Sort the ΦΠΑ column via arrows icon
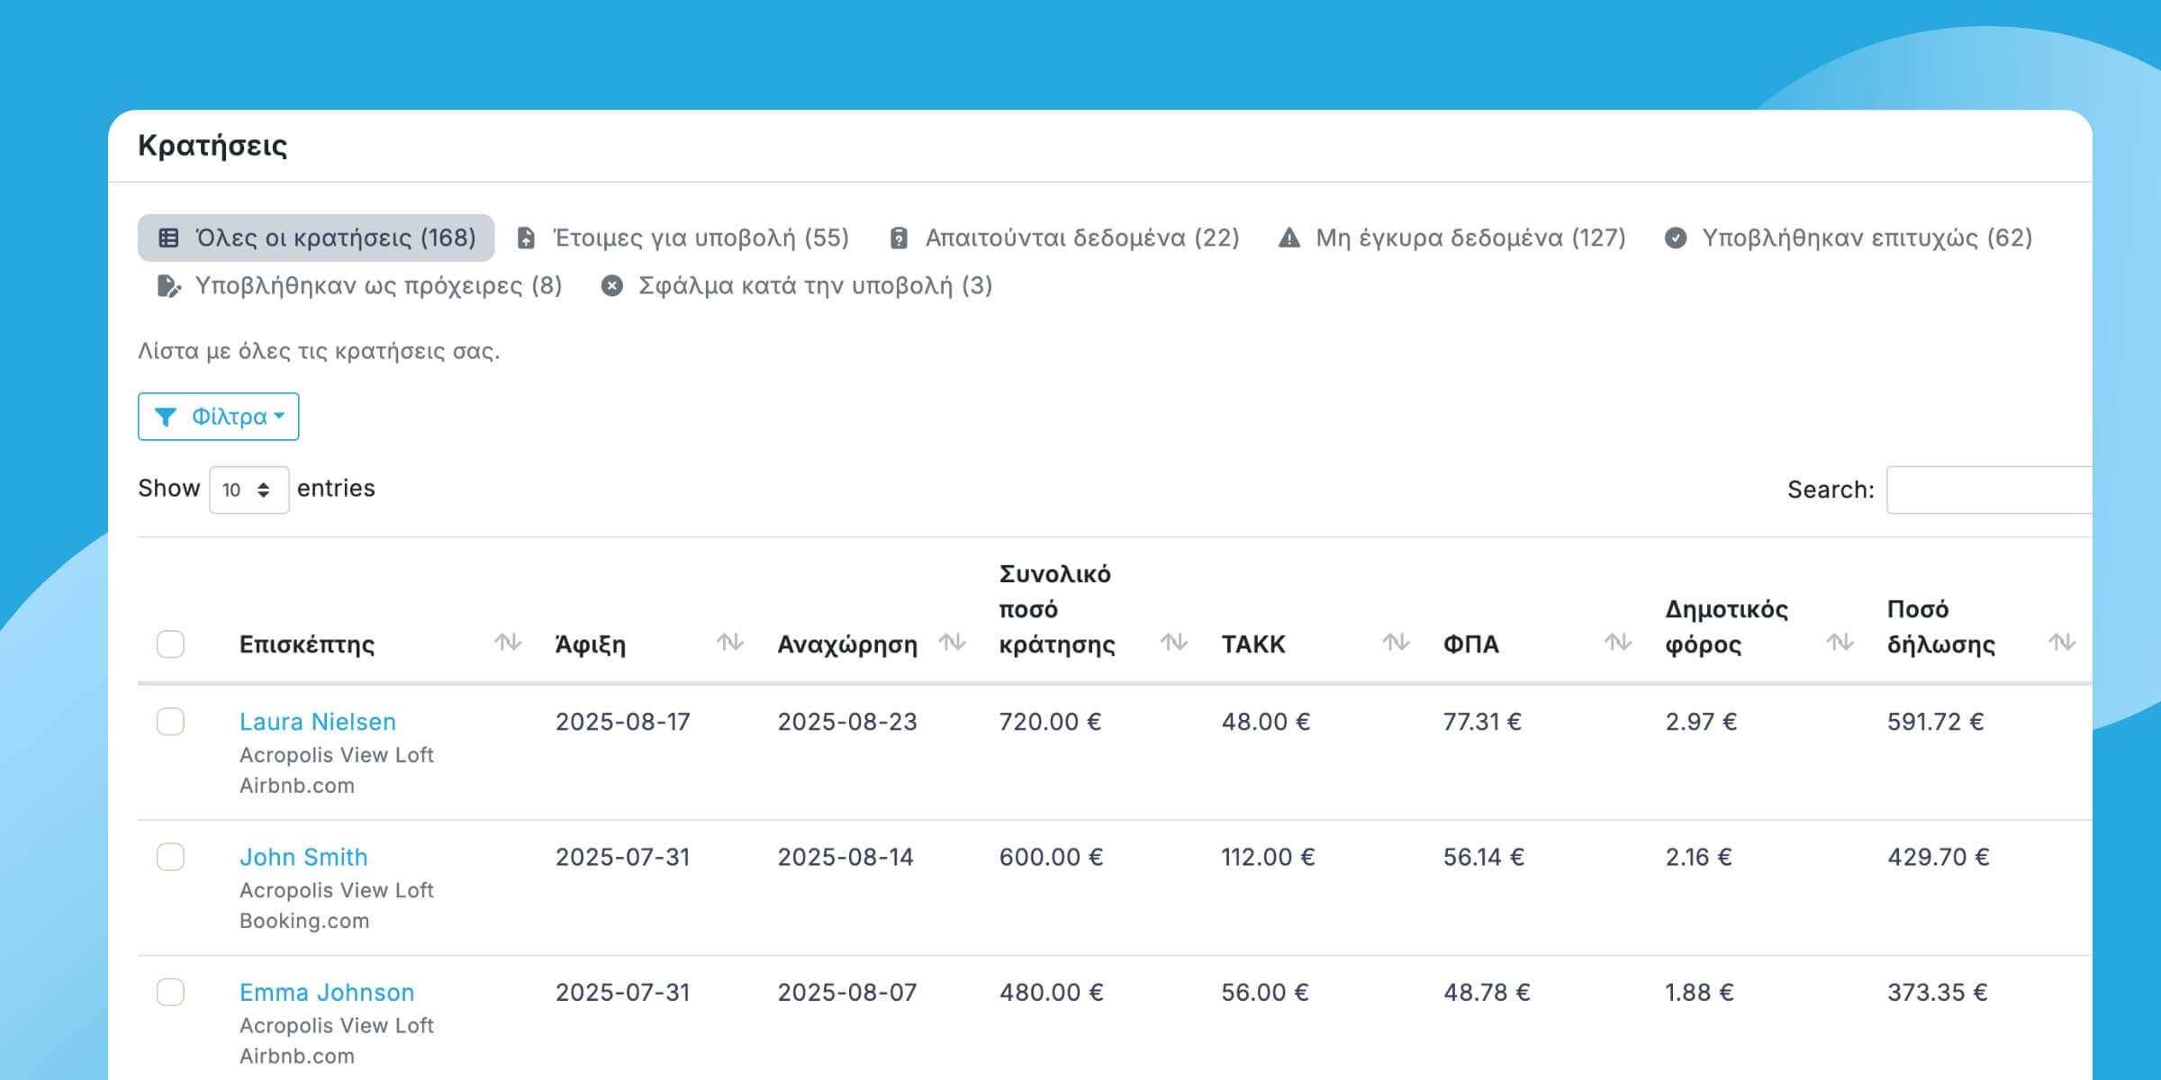2161x1080 pixels. pos(1618,643)
